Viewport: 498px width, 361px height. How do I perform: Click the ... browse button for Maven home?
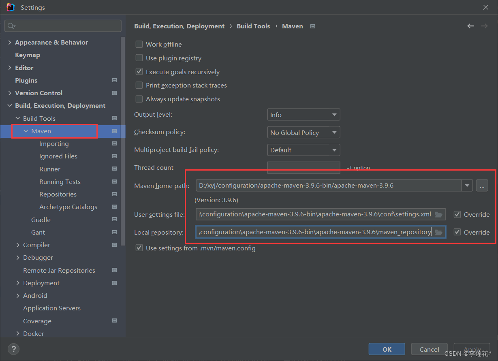tap(482, 186)
